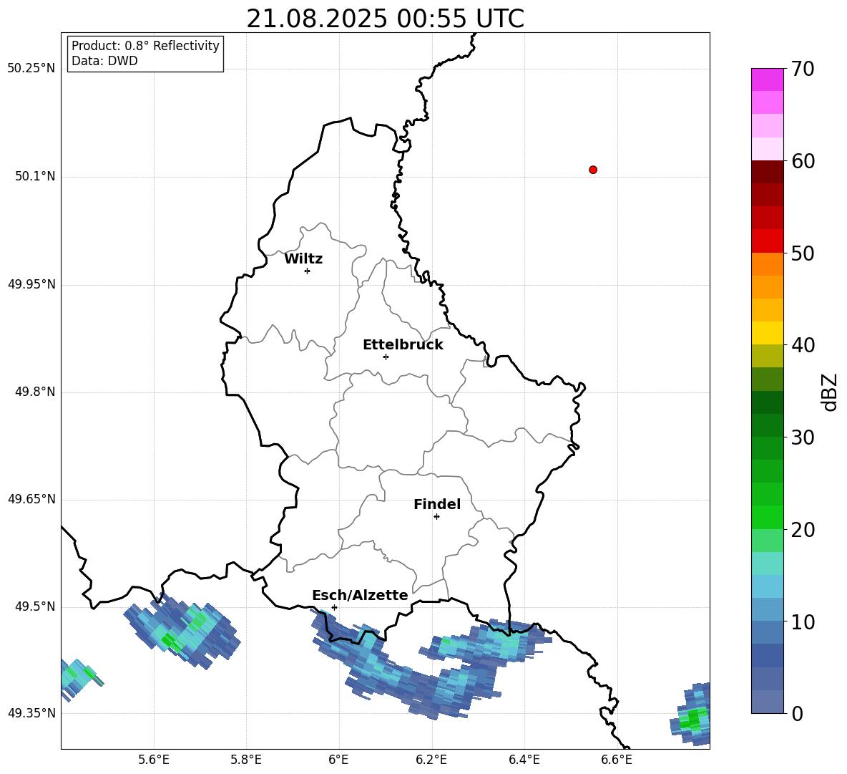Click the magenta top colorbar segment
The width and height of the screenshot is (847, 774).
click(767, 79)
